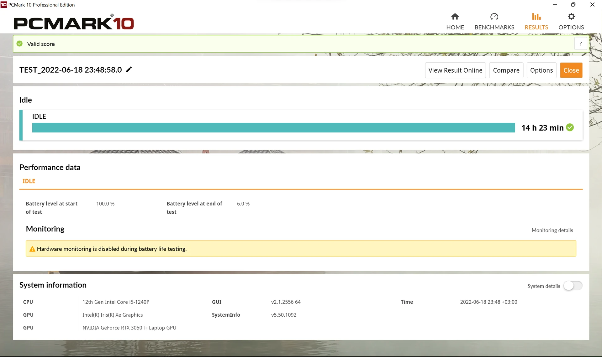Click the results bar chart icon
The image size is (602, 357).
point(536,16)
